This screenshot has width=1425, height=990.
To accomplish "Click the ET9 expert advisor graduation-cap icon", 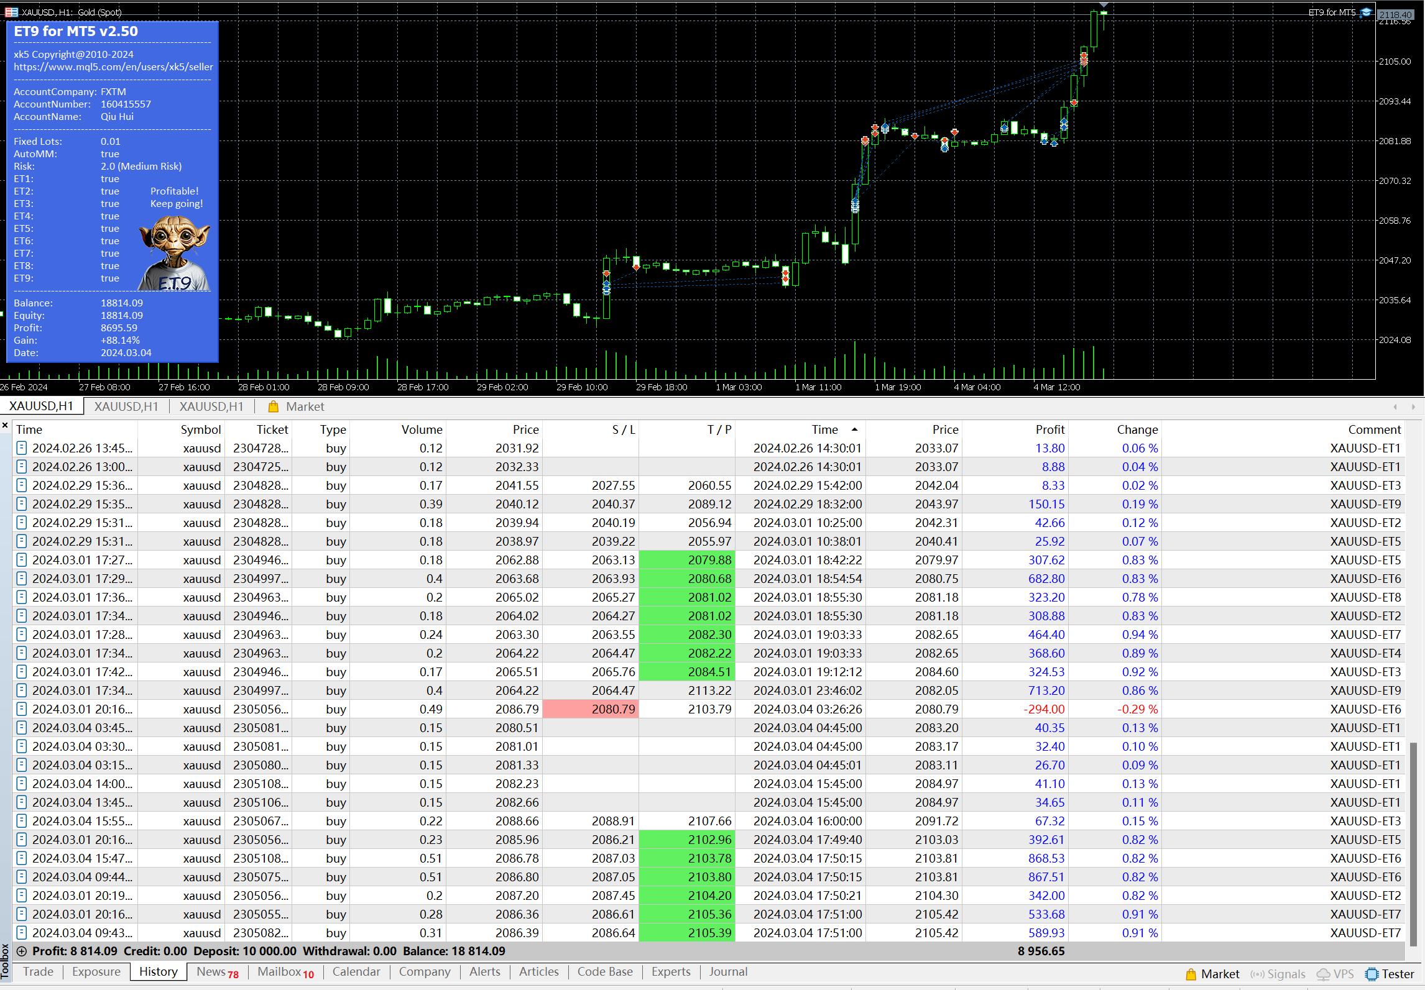I will click(x=1366, y=12).
